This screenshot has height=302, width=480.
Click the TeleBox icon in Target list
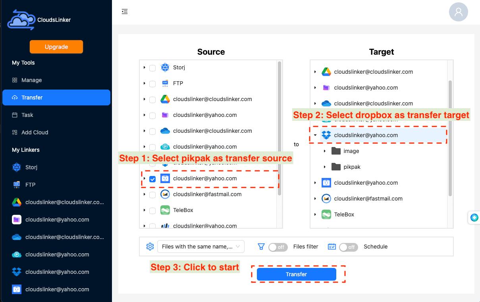(326, 214)
